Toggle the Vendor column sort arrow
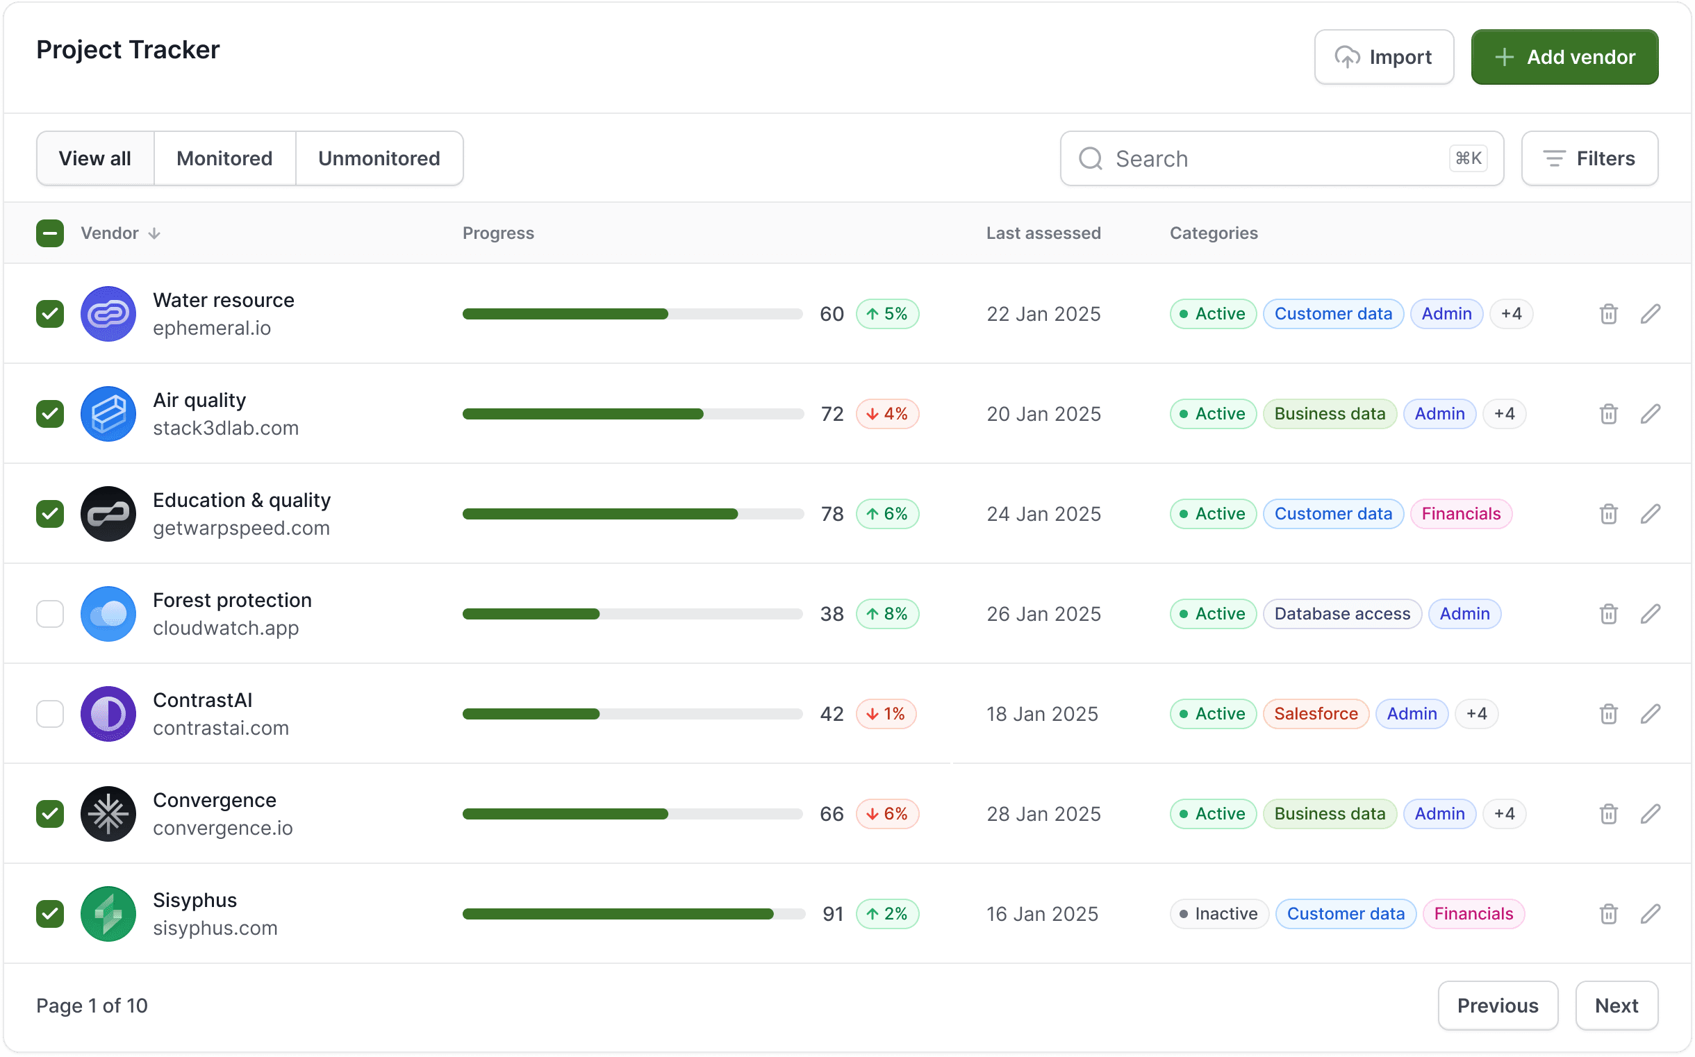Image resolution: width=1695 pixels, height=1057 pixels. [x=154, y=233]
